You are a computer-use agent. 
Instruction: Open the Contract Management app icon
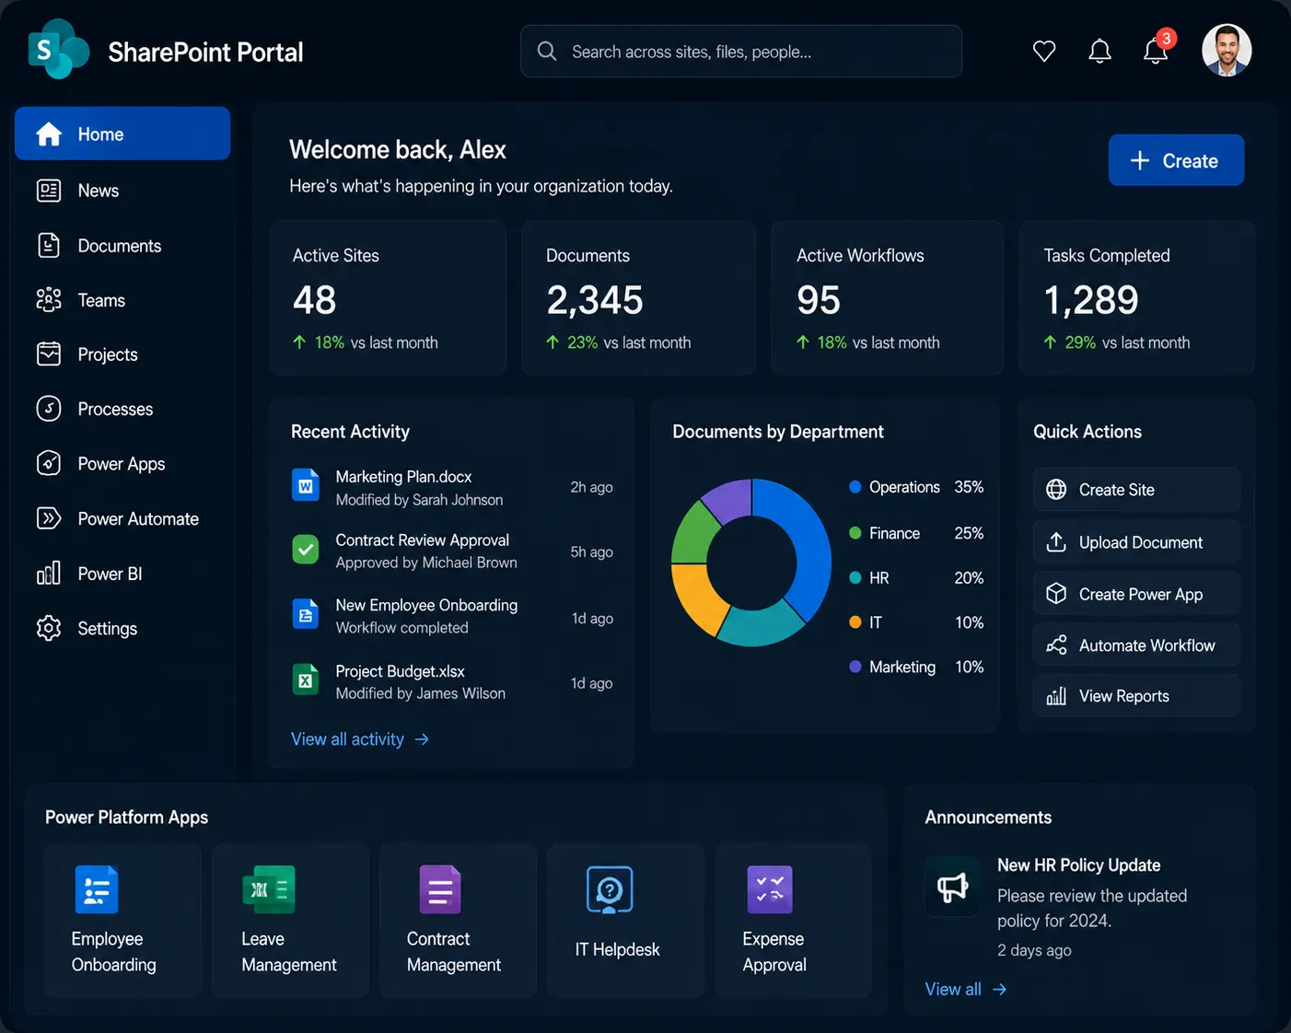[439, 889]
